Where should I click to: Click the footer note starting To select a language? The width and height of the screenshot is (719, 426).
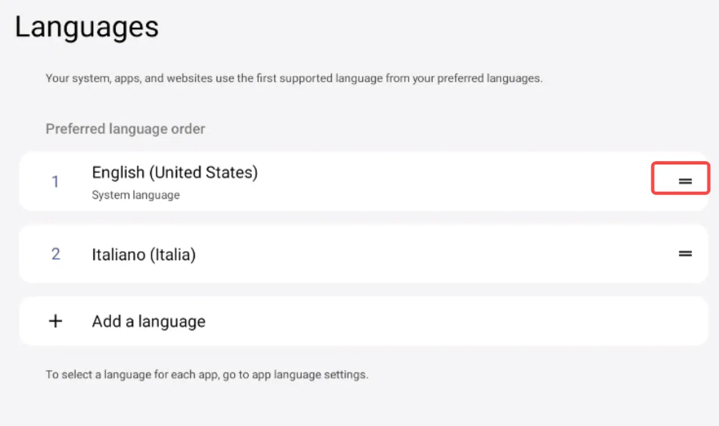tap(207, 374)
